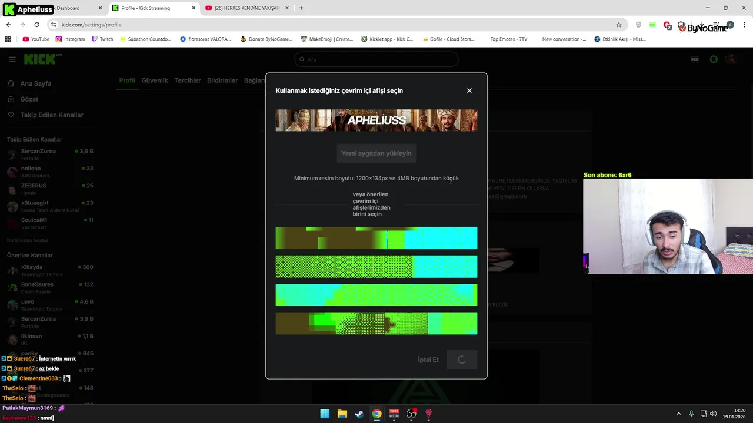
Task: Choose the second dotted suggested banner
Action: click(376, 267)
